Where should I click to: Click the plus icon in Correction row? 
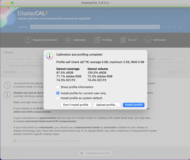(184, 72)
